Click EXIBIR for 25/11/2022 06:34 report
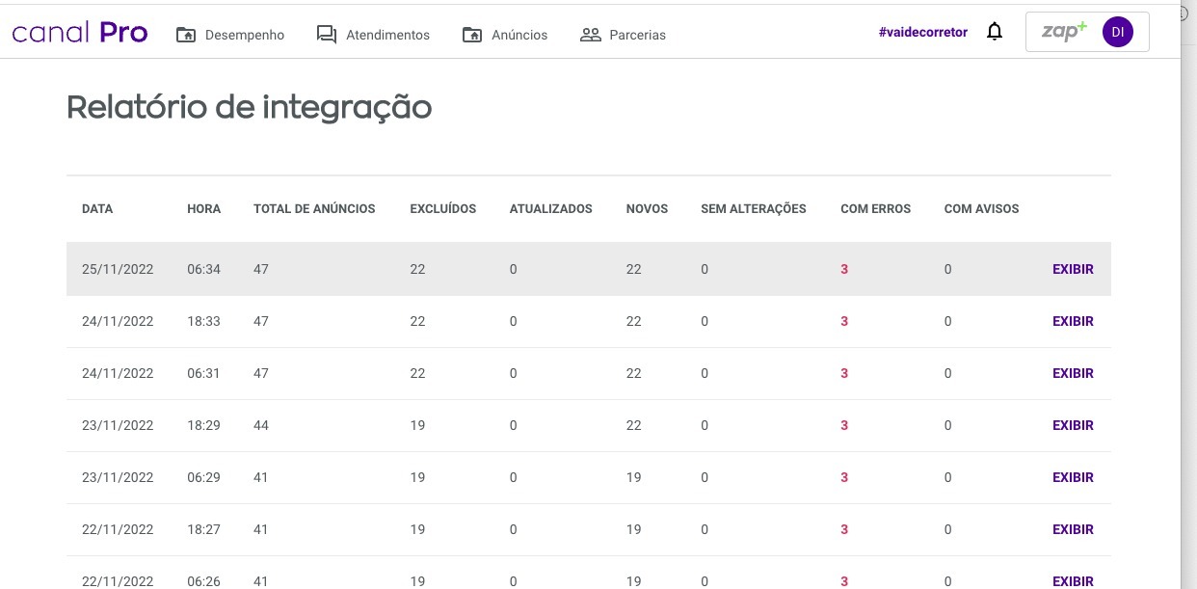The width and height of the screenshot is (1197, 589). pyautogui.click(x=1073, y=269)
